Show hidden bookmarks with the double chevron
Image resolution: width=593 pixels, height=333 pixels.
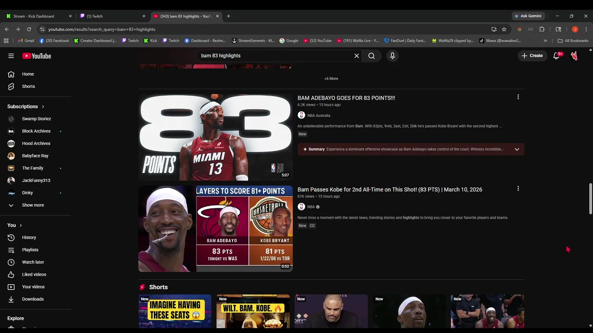click(545, 41)
